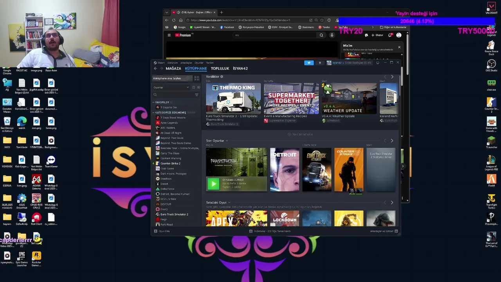Toggle library collections grid view icon
Viewport: 501px width, 282px height.
coord(196,78)
